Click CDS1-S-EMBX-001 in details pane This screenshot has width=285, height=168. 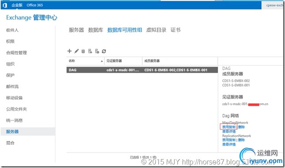(236, 85)
